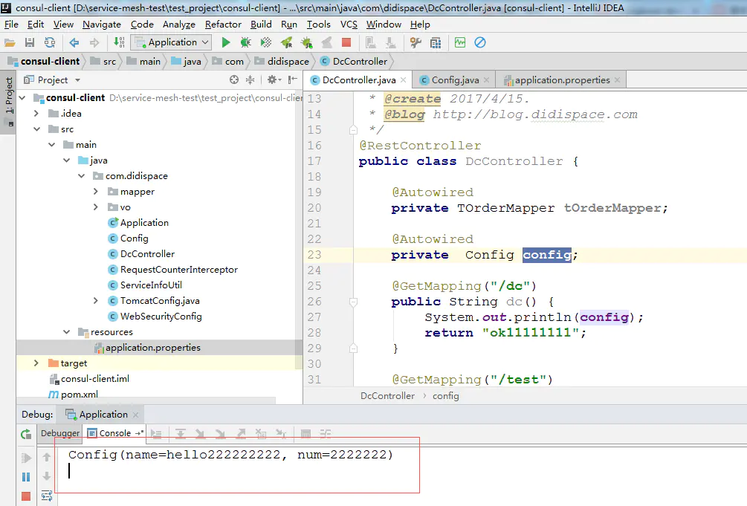Viewport: 747px width, 506px height.
Task: Collapse the resources folder
Action: 67,332
